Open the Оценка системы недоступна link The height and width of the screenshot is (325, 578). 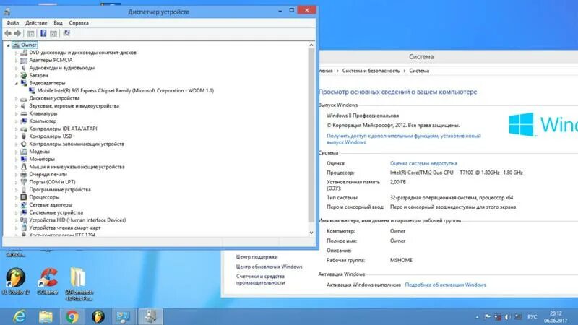pos(423,163)
